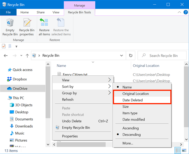Select OneDrive in navigation pane
189x154 pixels.
23,88
